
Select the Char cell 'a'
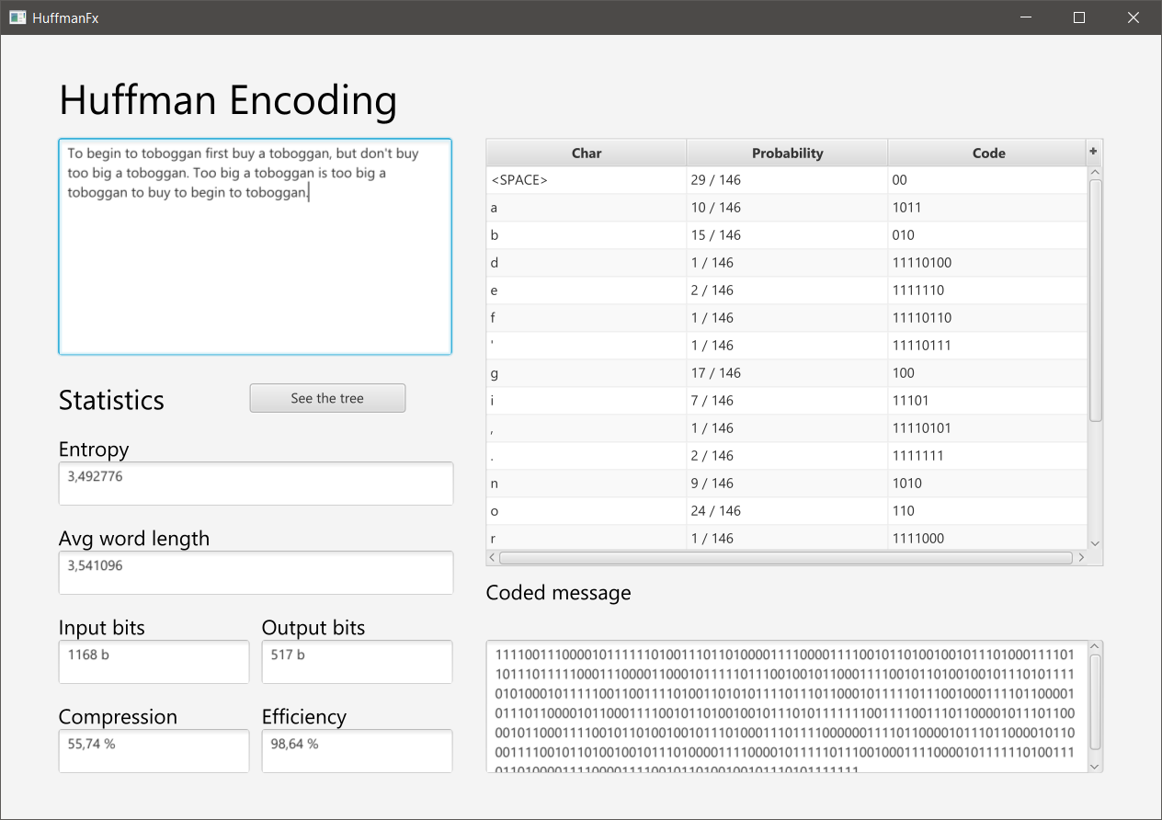(587, 208)
